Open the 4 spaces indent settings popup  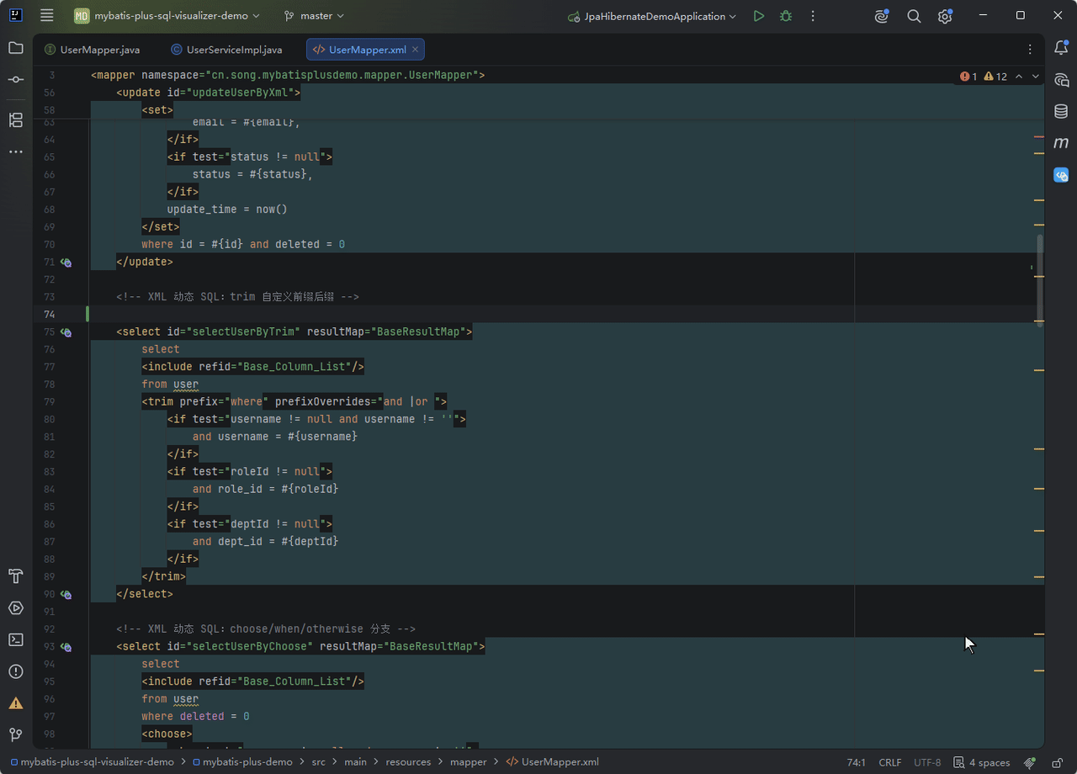click(982, 762)
